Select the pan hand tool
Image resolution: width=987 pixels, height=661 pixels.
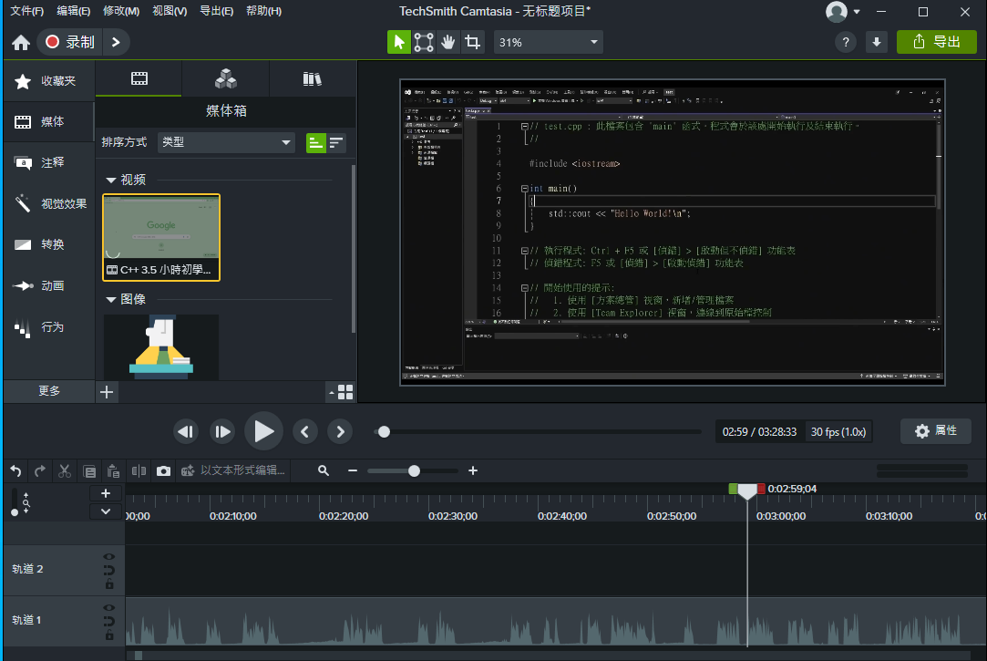(447, 42)
